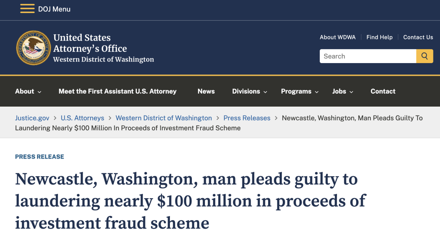The width and height of the screenshot is (440, 238).
Task: Visit the Contact Us header link
Action: click(x=418, y=37)
